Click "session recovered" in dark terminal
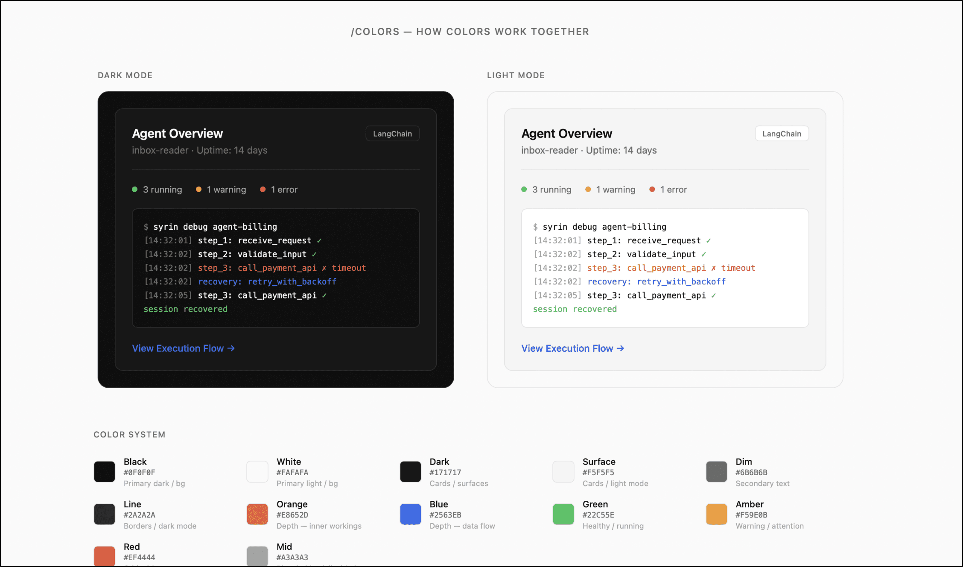963x567 pixels. [185, 309]
